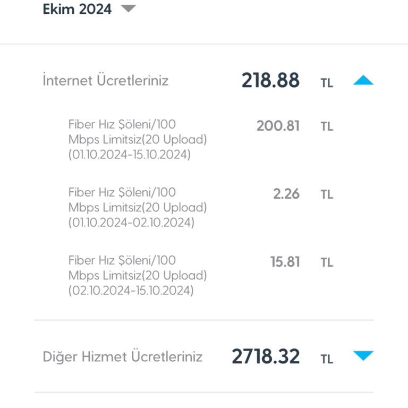This screenshot has height=408, width=408.
Task: Expand the Diğer Hizmet Ücretleriniz section arrow
Action: point(363,356)
